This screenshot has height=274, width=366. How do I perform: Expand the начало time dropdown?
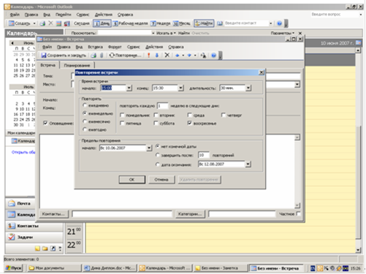pyautogui.click(x=129, y=88)
